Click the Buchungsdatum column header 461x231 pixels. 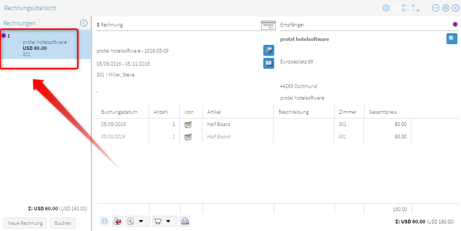(119, 112)
